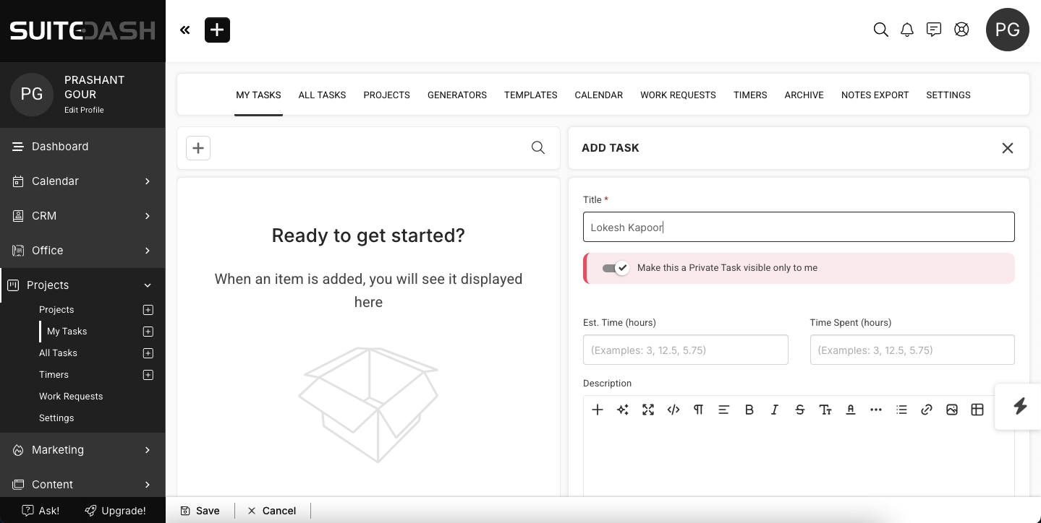This screenshot has height=523, width=1041.
Task: Switch to the GENERATORS tab
Action: 457,95
